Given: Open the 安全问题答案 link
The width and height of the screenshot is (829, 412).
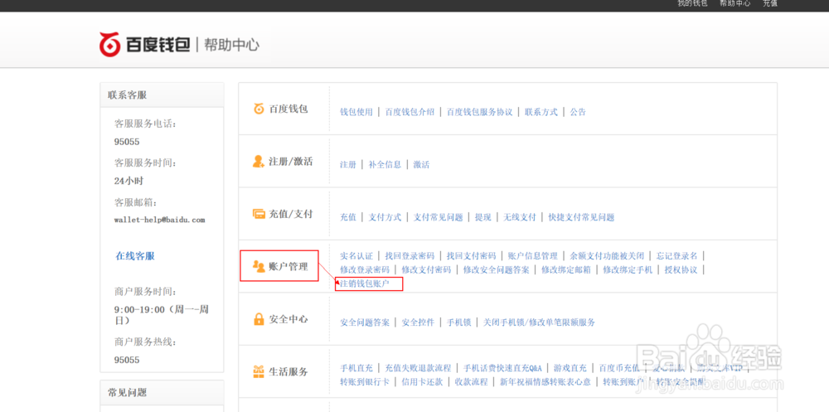Looking at the screenshot, I should tap(365, 322).
